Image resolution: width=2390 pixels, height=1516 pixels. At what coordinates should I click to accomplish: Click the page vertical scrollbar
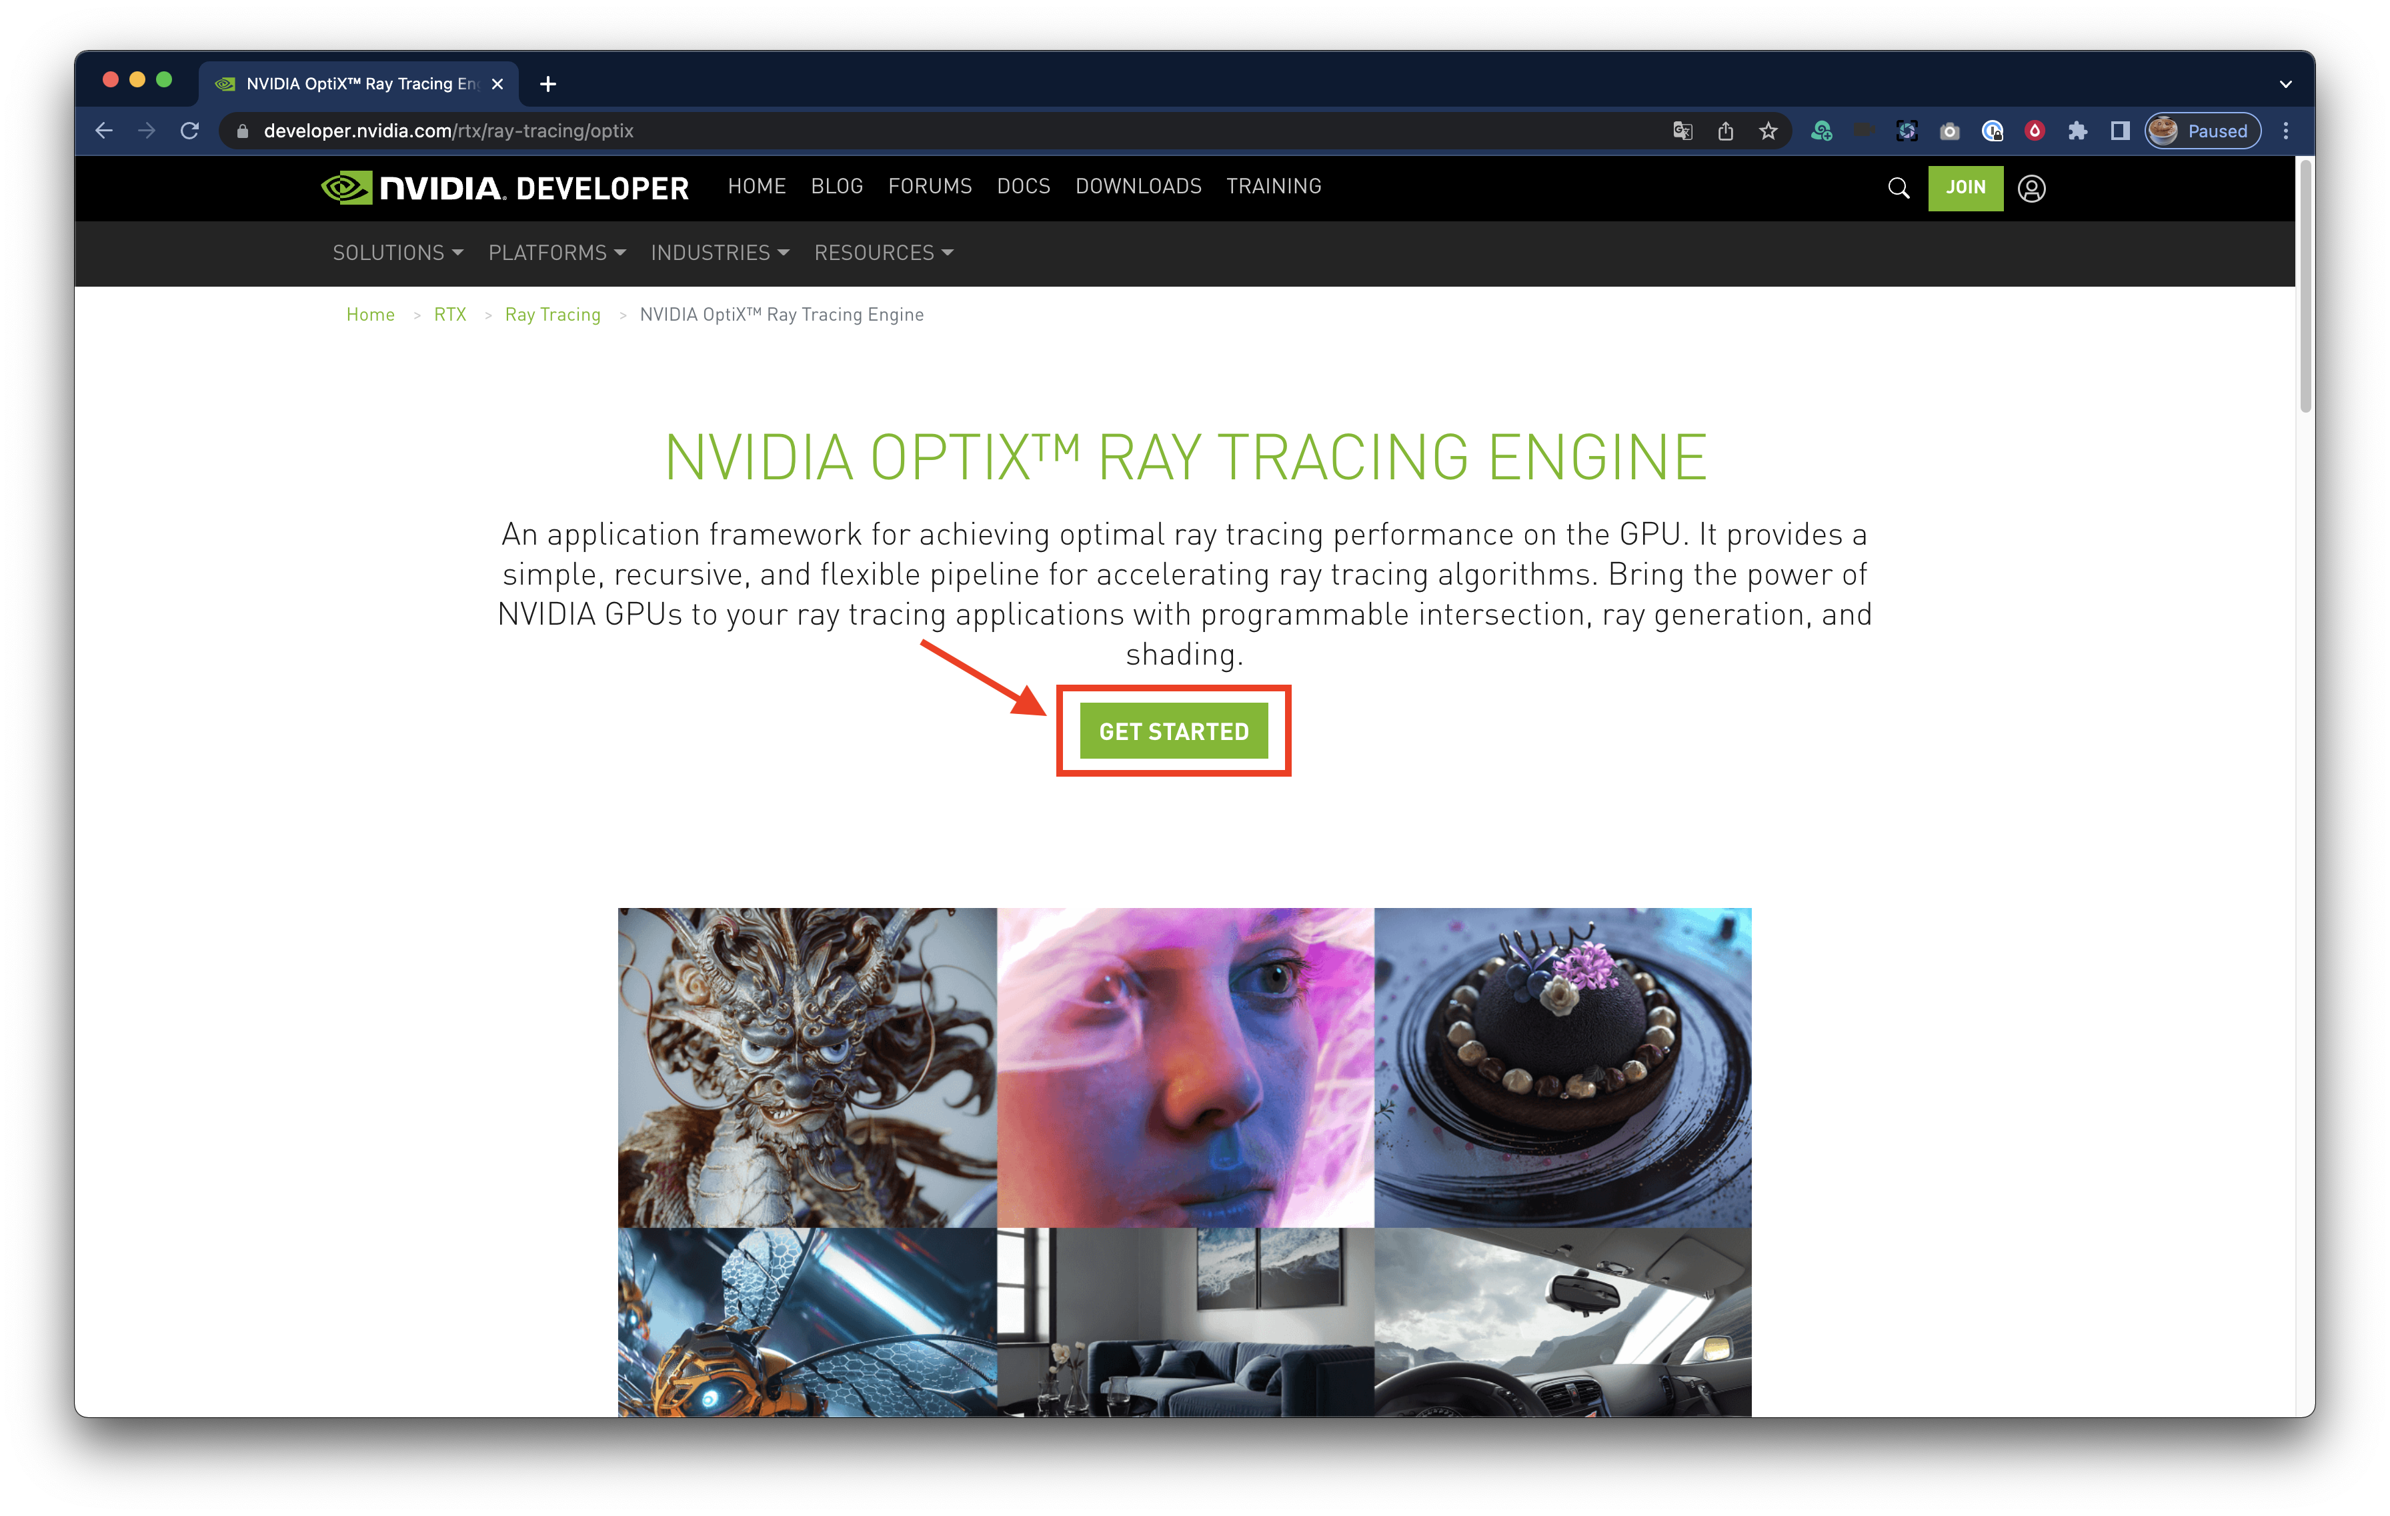[x=2305, y=288]
